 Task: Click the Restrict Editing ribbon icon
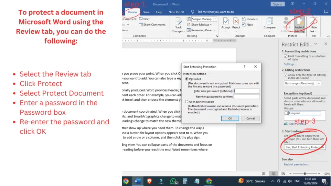(x=299, y=24)
